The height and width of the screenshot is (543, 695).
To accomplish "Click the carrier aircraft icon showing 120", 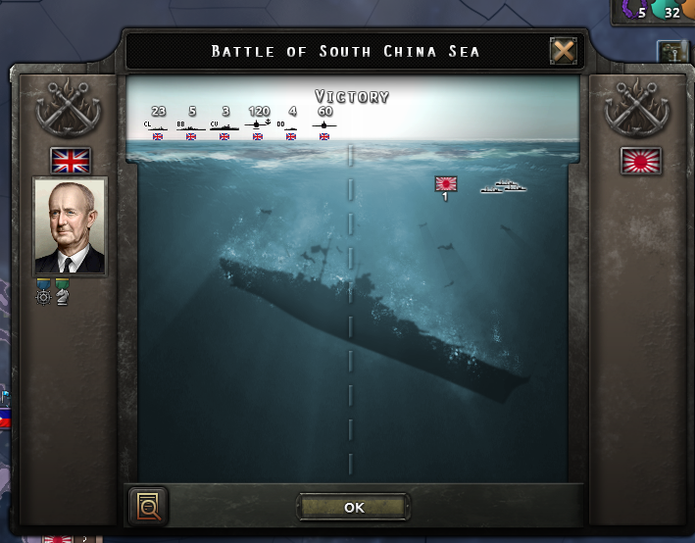I will tap(258, 124).
